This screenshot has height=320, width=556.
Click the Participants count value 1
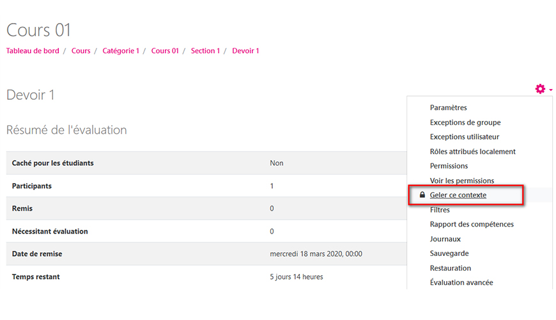tap(272, 186)
